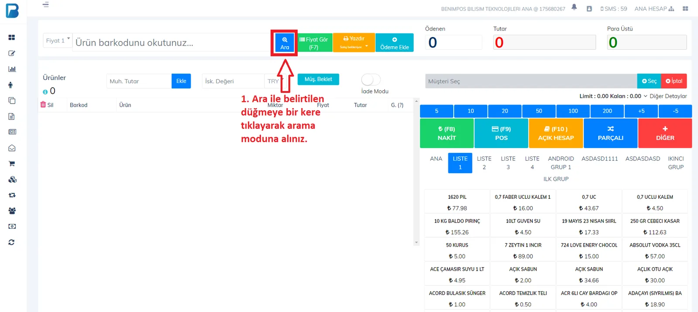The image size is (698, 312).
Task: Click the blue Ekle button
Action: [181, 81]
